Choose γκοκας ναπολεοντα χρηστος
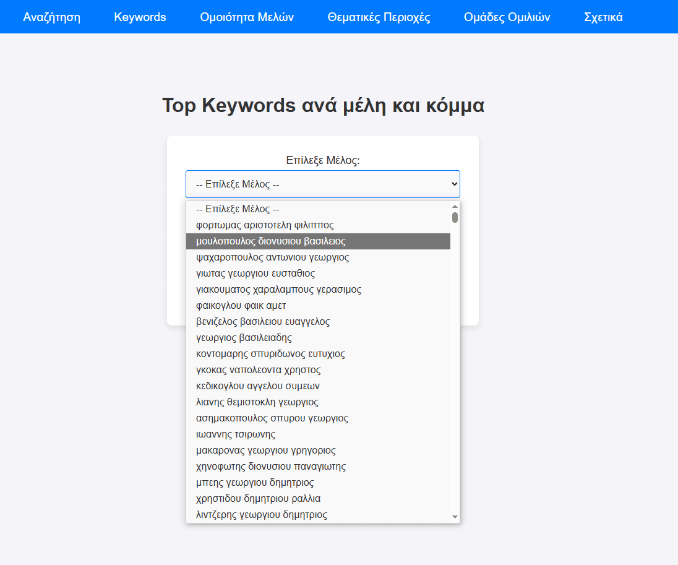The width and height of the screenshot is (678, 565). (x=318, y=370)
